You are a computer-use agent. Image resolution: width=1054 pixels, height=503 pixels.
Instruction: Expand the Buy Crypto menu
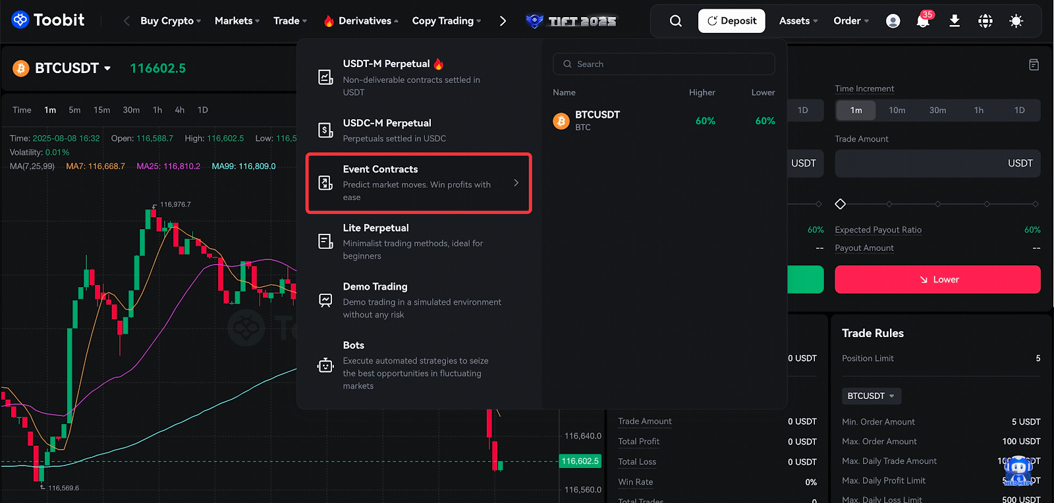tap(171, 21)
